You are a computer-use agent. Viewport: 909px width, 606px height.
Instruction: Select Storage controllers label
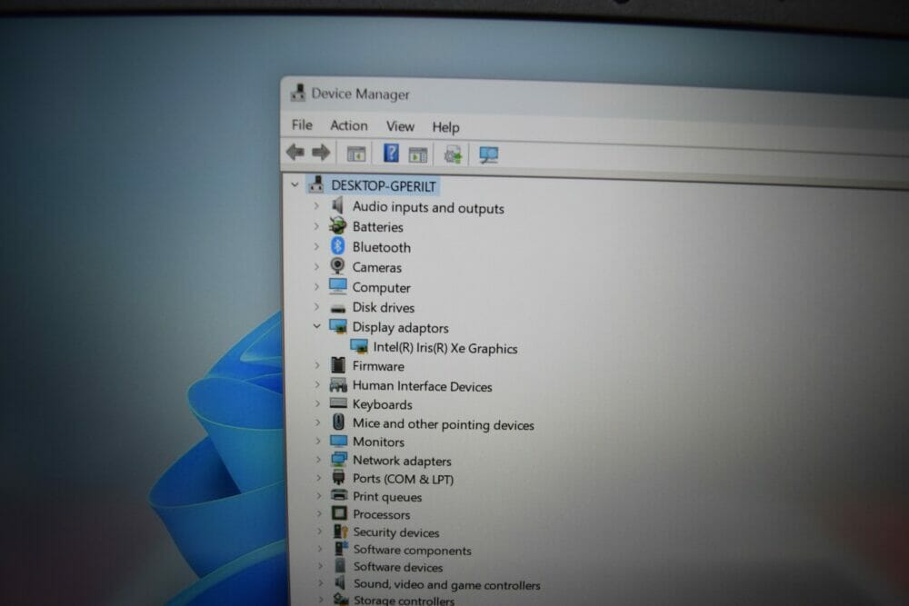click(405, 601)
